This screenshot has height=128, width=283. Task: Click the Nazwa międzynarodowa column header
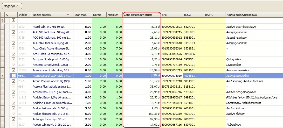254,15
